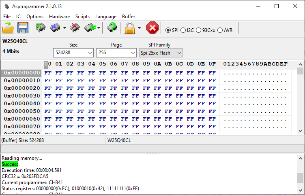Click the Status registers log line
Screen dimensions: 305x195
[x=71, y=189]
